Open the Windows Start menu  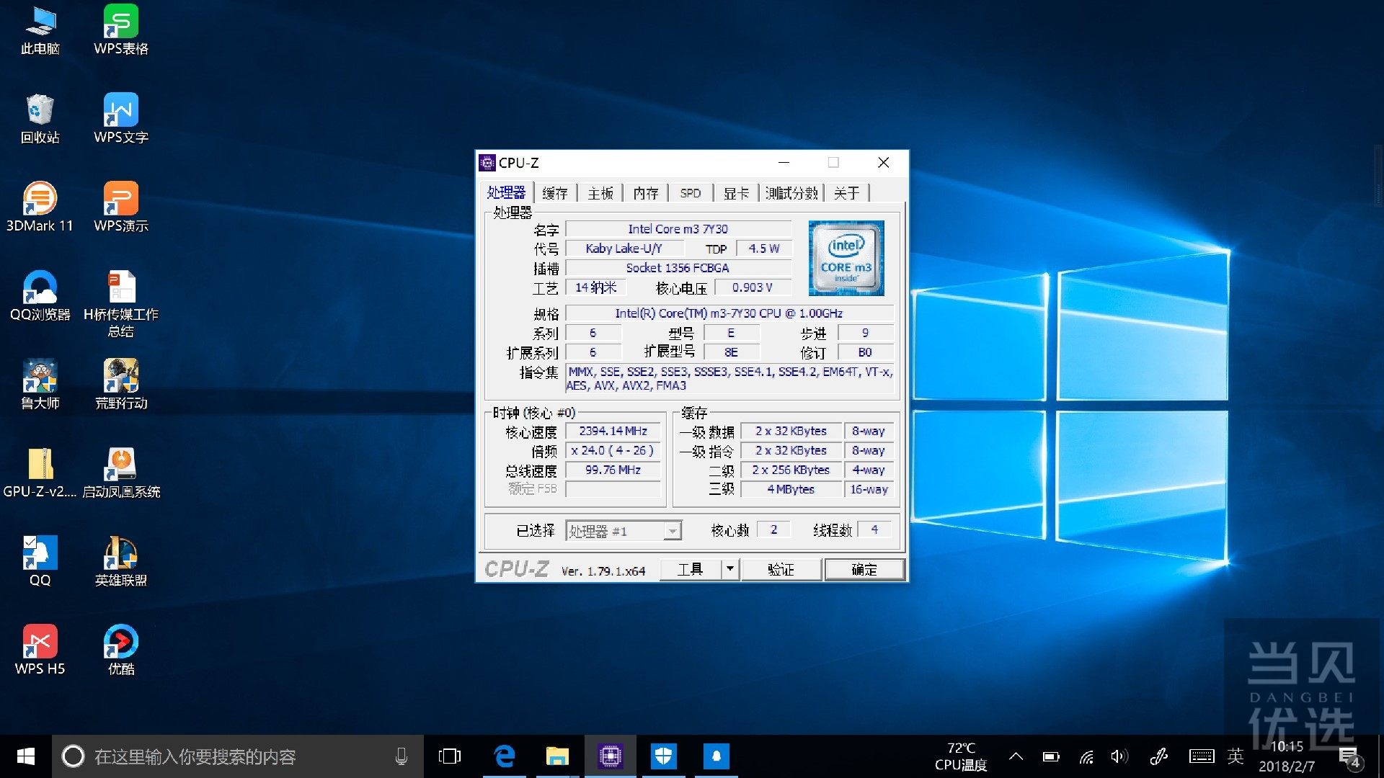coord(26,756)
